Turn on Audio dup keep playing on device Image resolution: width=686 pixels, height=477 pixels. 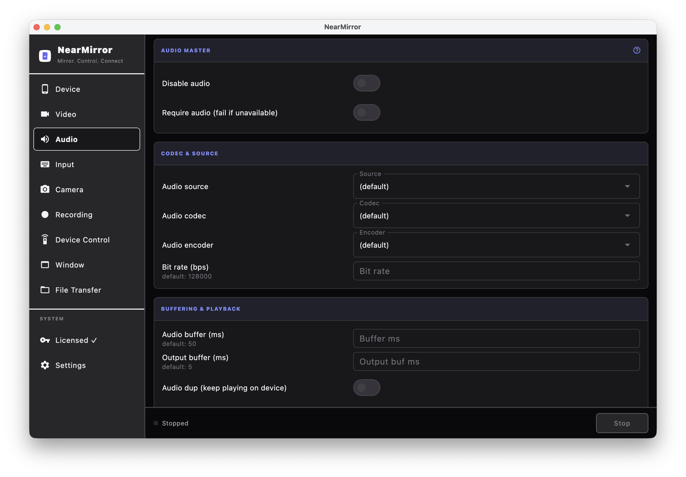[x=367, y=388]
